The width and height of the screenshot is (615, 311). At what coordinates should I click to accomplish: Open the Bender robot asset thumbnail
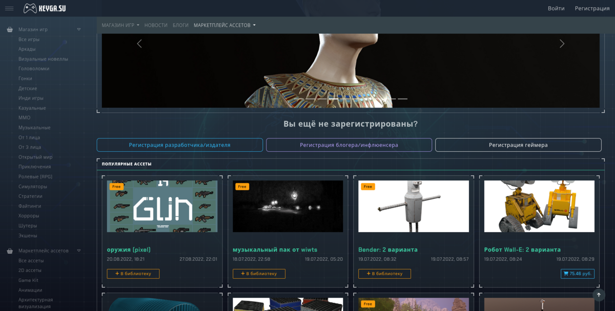point(414,206)
